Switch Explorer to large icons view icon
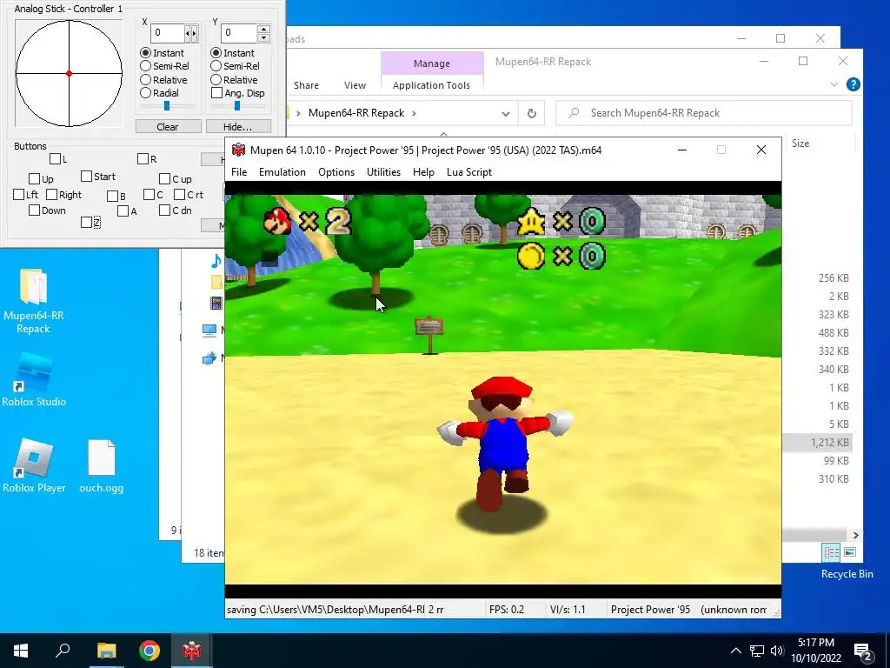Viewport: 890px width, 668px height. (850, 552)
